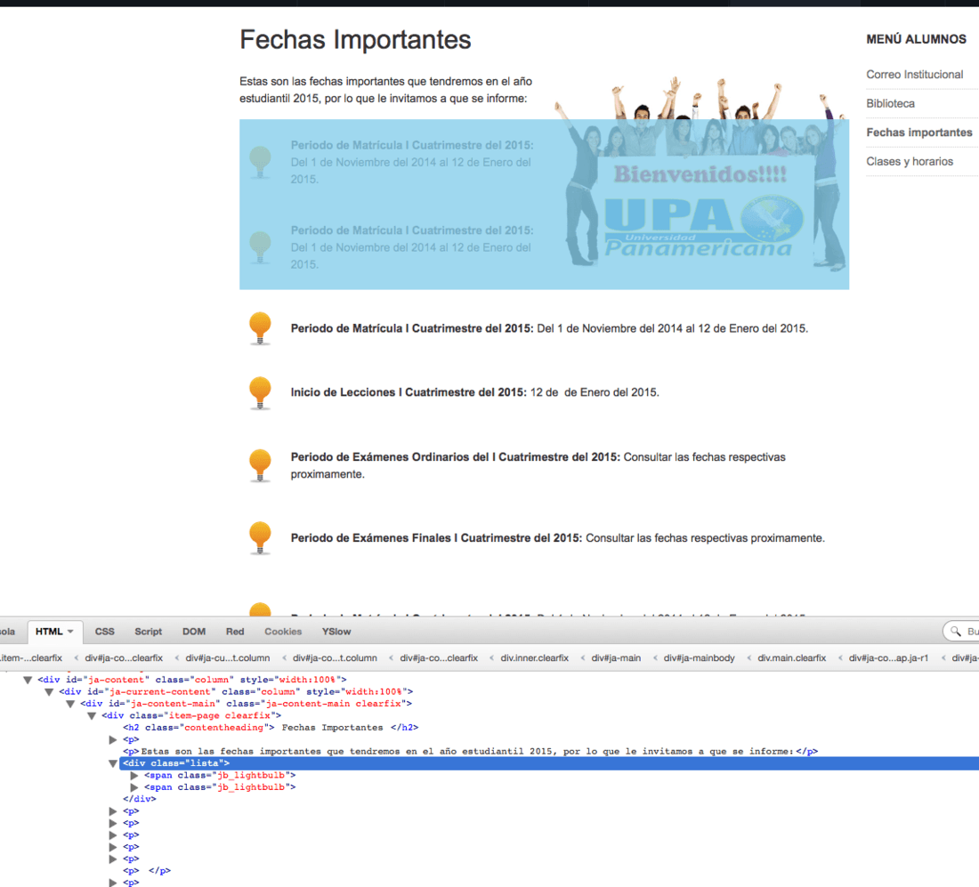
Task: Collapse the div#ja-content-main node
Action: [x=70, y=704]
